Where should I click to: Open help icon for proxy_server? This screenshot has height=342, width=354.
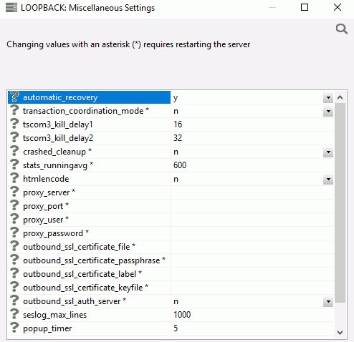point(14,192)
